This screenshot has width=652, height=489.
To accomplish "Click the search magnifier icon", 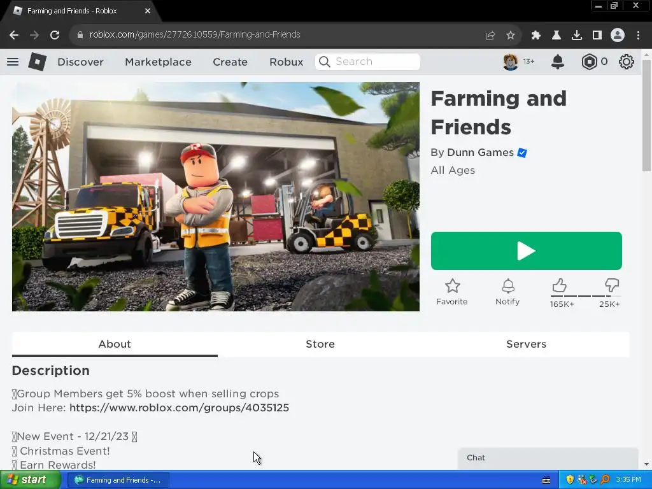I will click(324, 62).
